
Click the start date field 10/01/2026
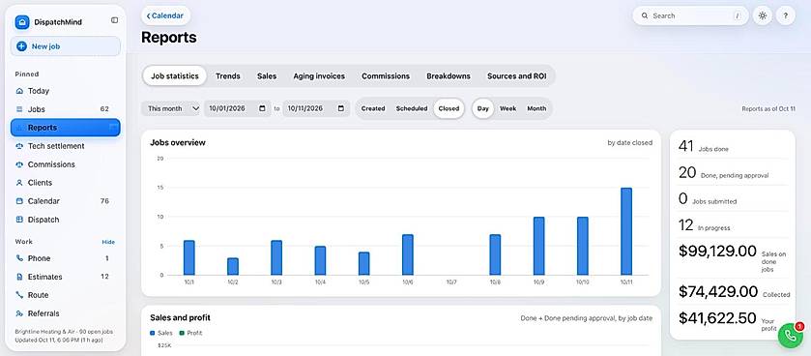(x=237, y=108)
